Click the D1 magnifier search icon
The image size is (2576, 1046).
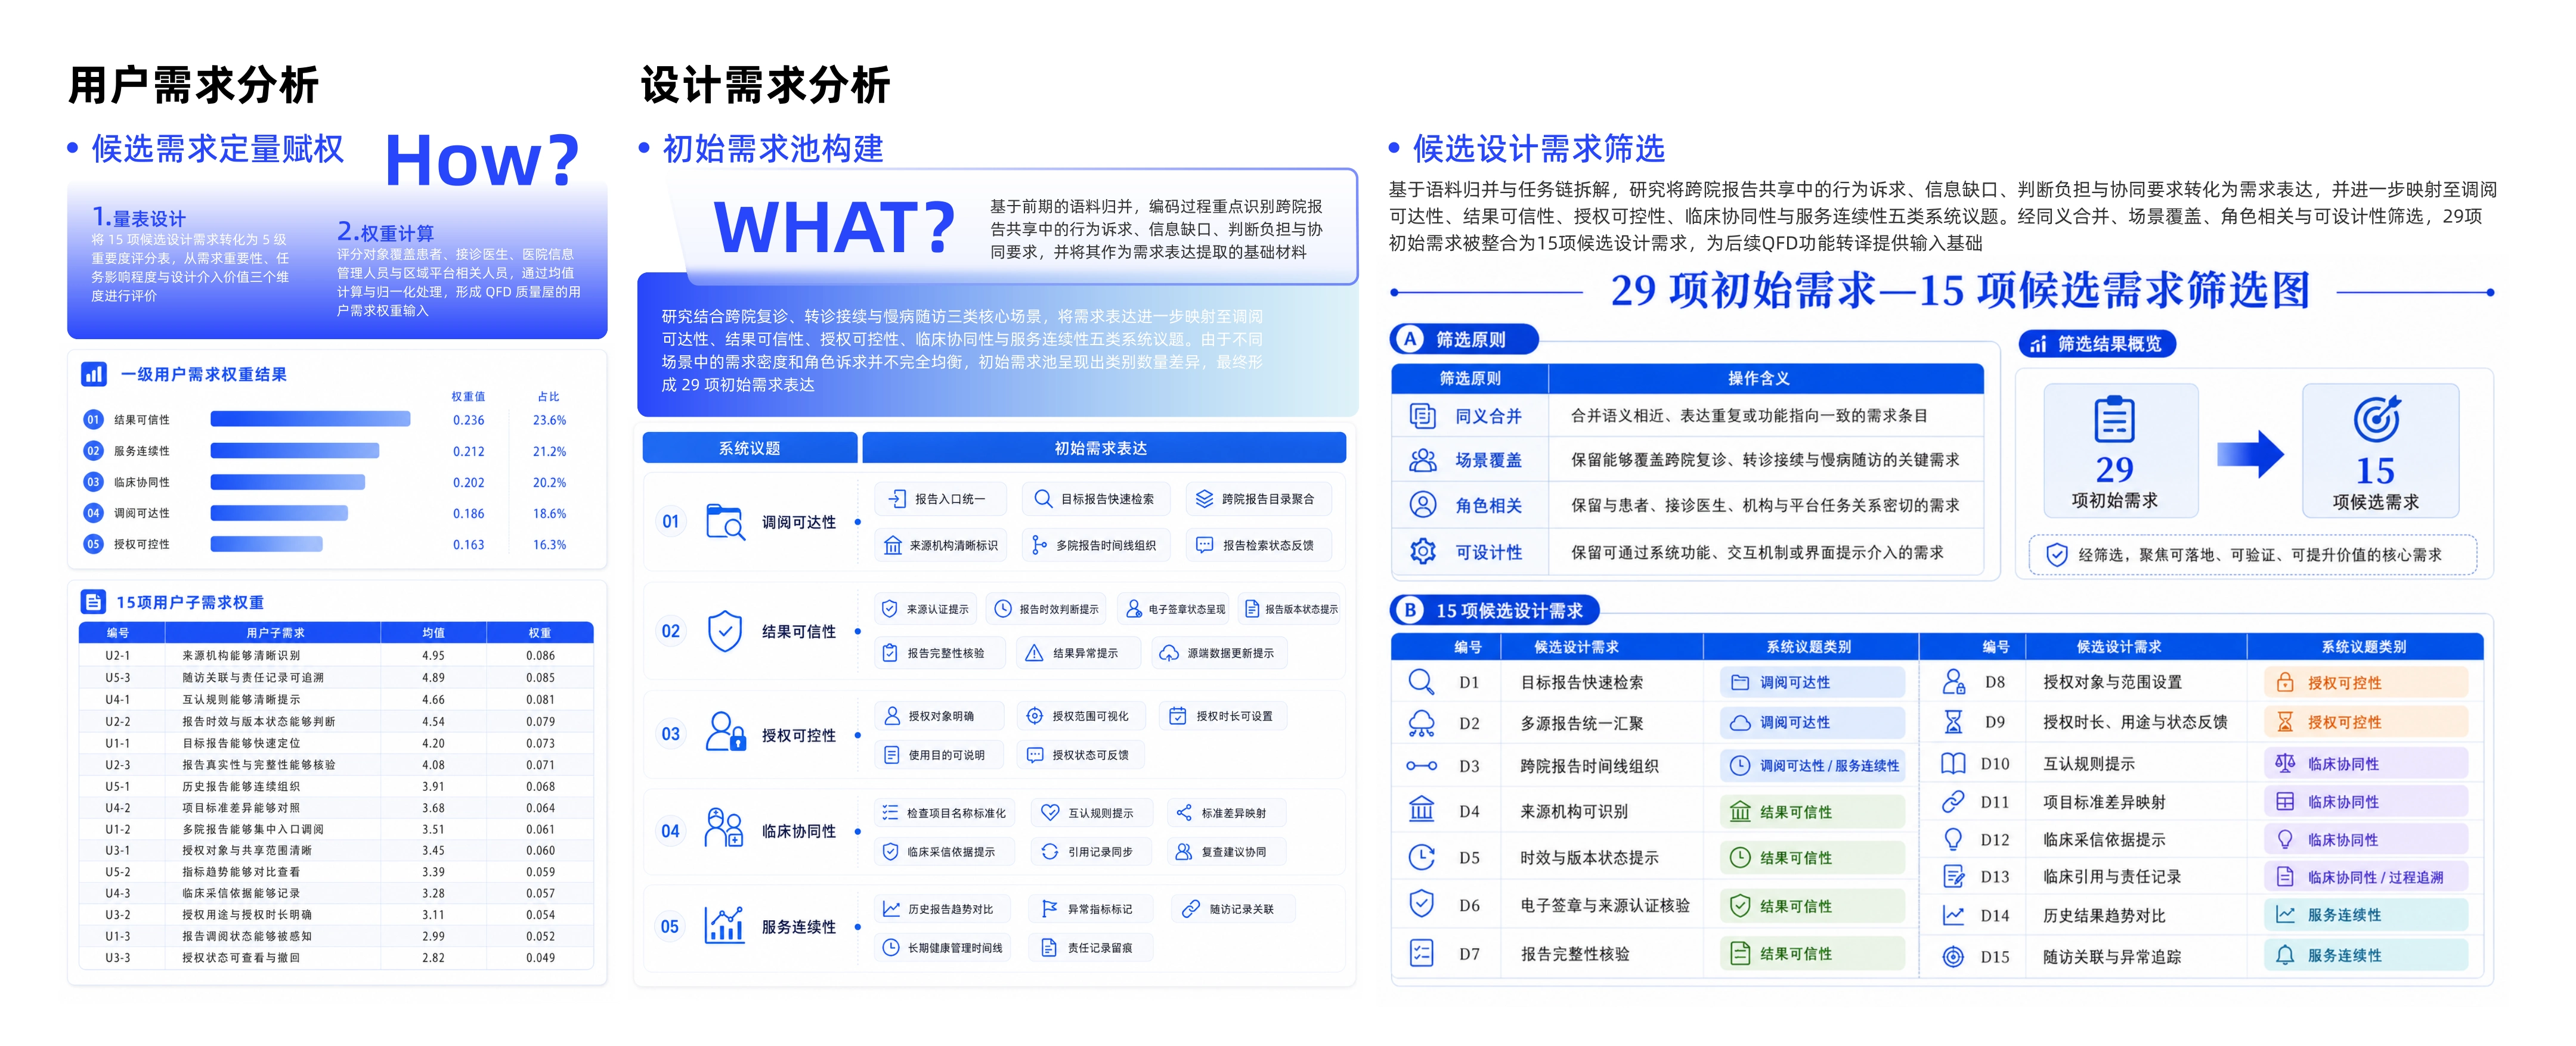pyautogui.click(x=1421, y=682)
